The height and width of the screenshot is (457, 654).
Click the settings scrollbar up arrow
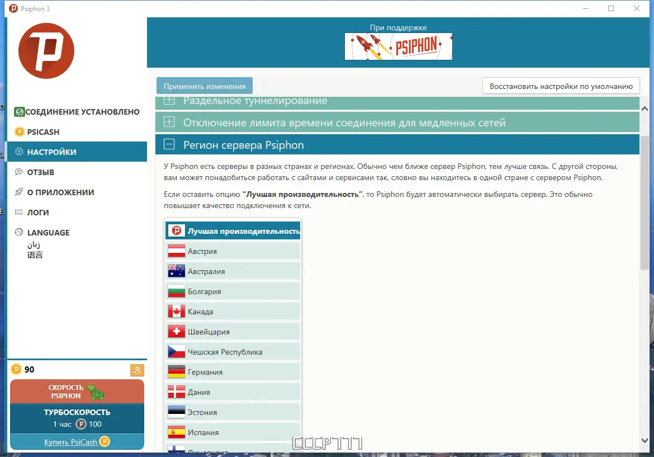click(x=644, y=109)
